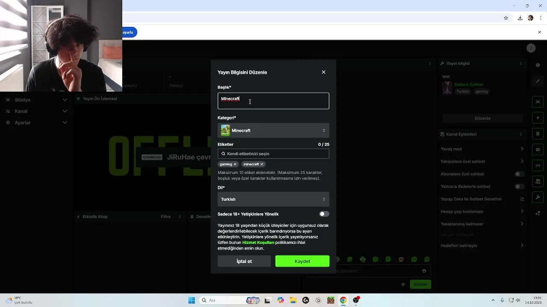Open Kanal Eylemleri panel options menu
Screen dimensions: 547x307
pos(521,134)
